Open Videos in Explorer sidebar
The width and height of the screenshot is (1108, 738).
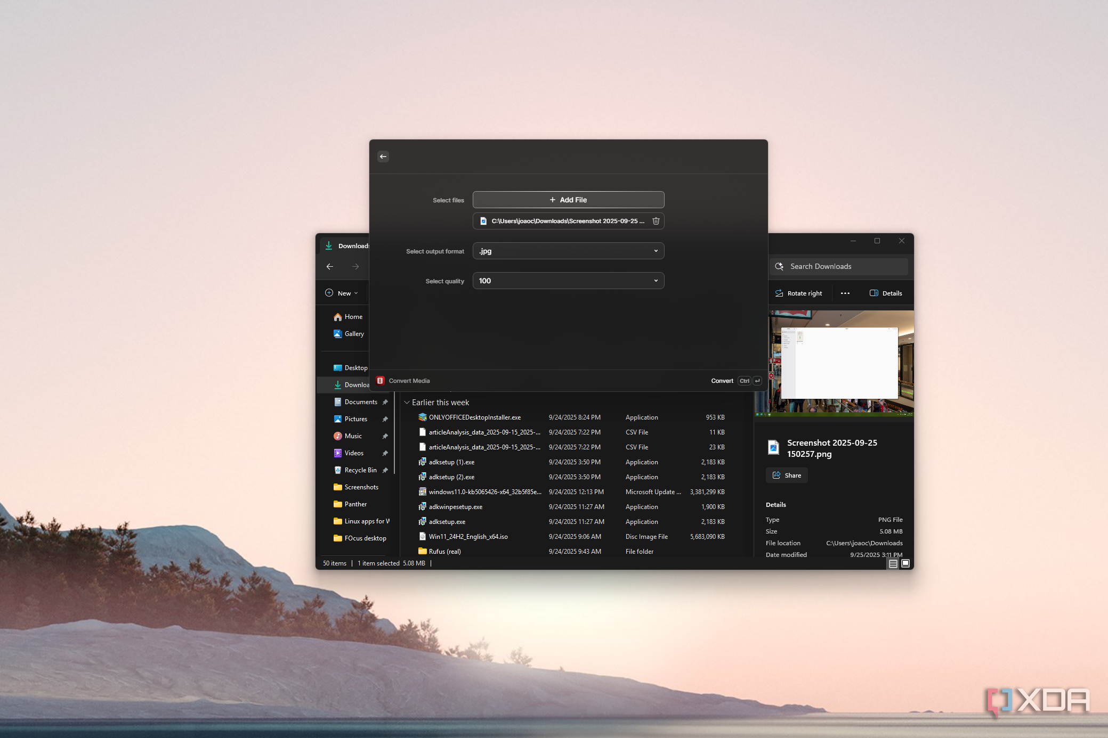[x=349, y=453]
